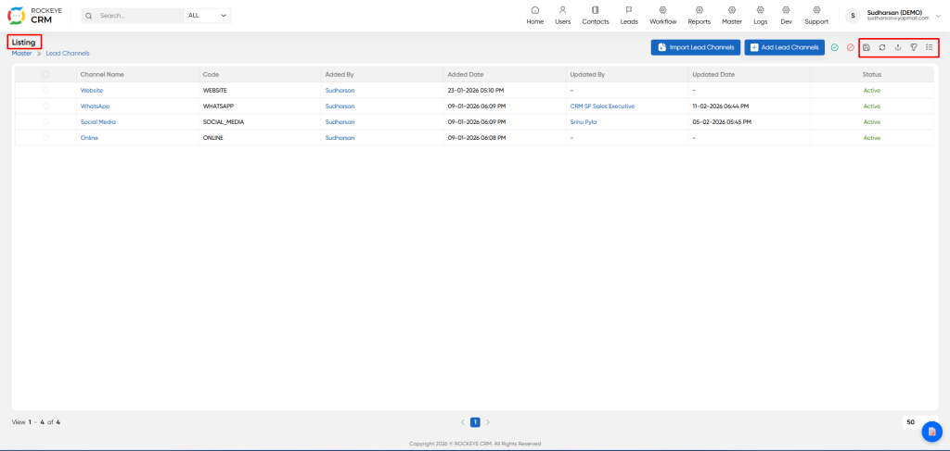Click the Add Lead Channels button
Image resolution: width=950 pixels, height=451 pixels.
785,47
